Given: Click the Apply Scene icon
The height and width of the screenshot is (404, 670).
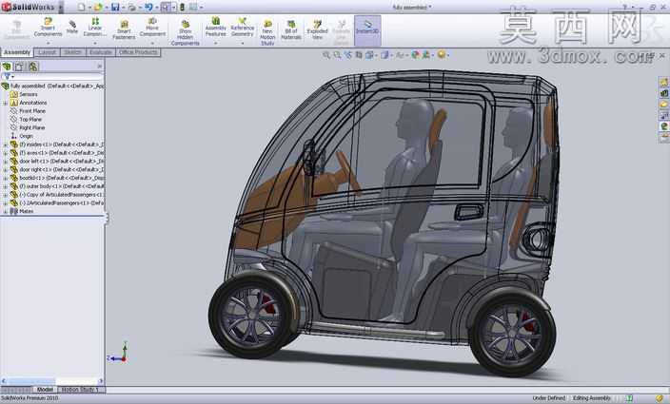Looking at the screenshot, I should 425,55.
